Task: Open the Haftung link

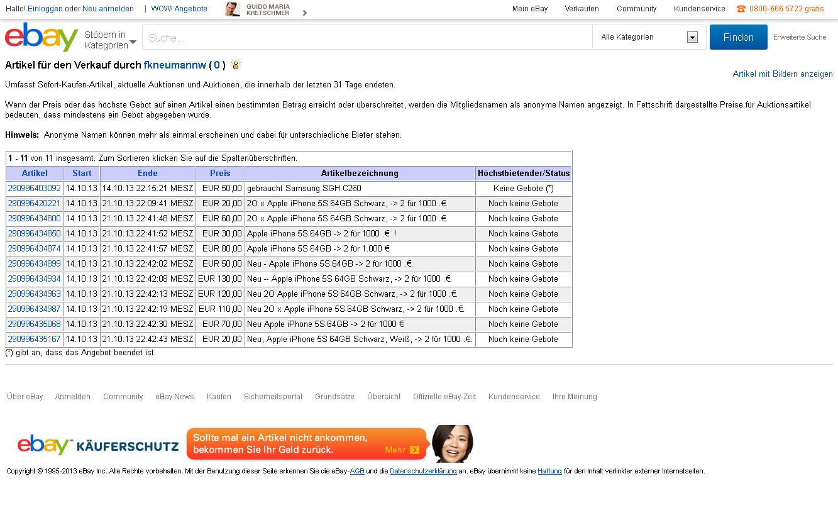Action: (x=549, y=472)
